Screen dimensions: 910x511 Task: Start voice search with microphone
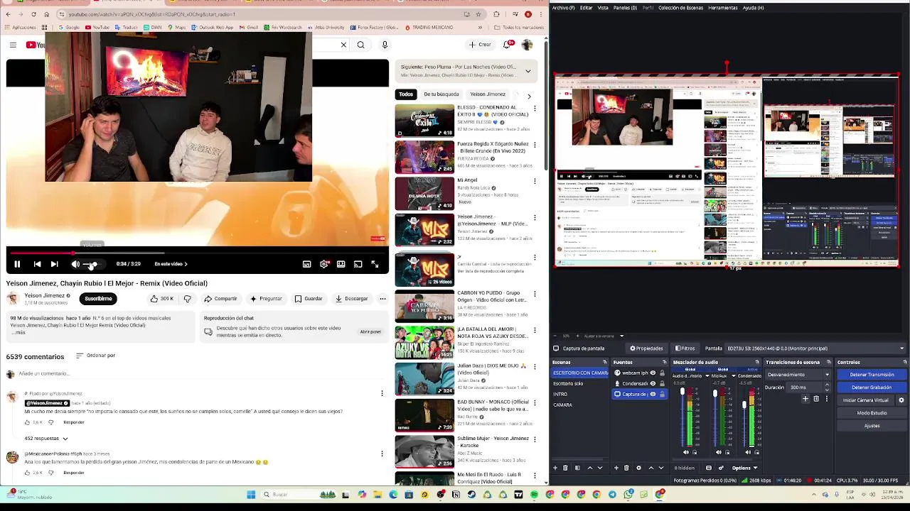[x=385, y=45]
